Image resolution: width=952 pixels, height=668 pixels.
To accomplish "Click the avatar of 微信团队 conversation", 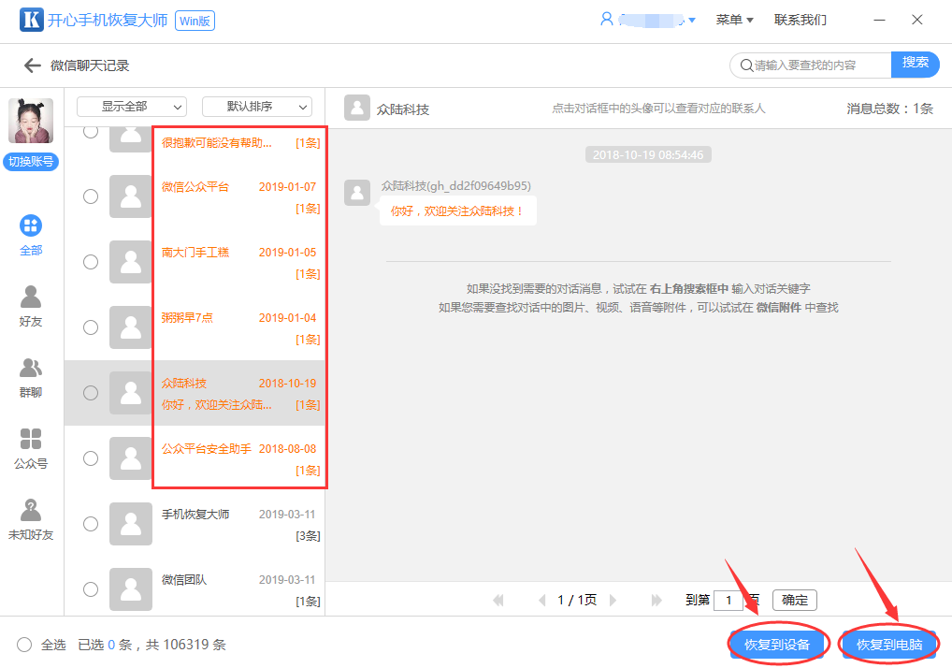I will [x=131, y=589].
